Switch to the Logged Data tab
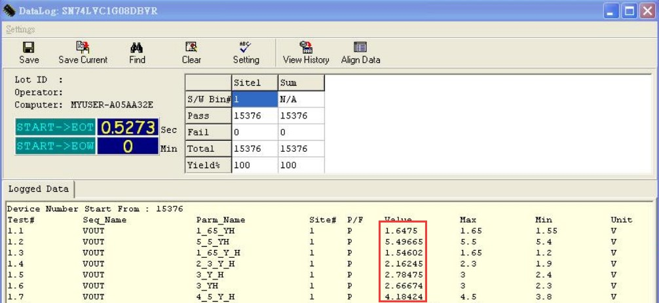The width and height of the screenshot is (659, 303). [38, 189]
